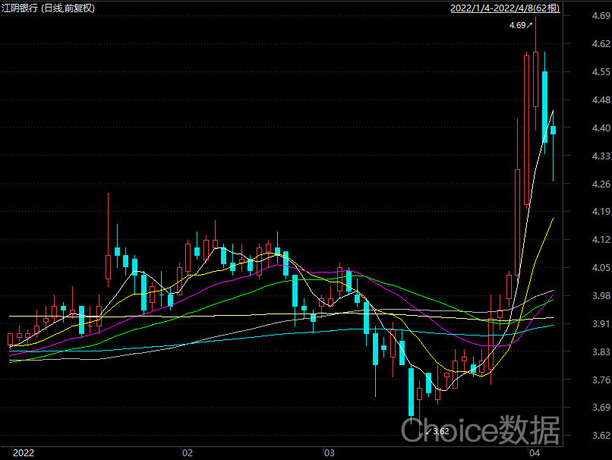Click the 4.26 price axis label

click(x=601, y=184)
